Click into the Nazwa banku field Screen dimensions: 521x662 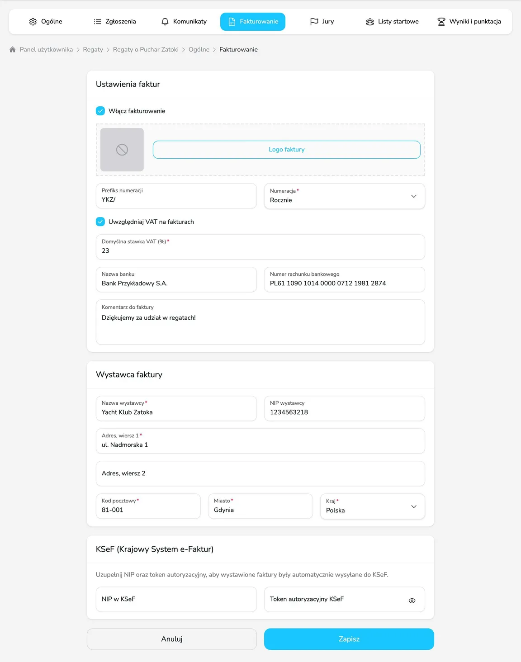(176, 279)
